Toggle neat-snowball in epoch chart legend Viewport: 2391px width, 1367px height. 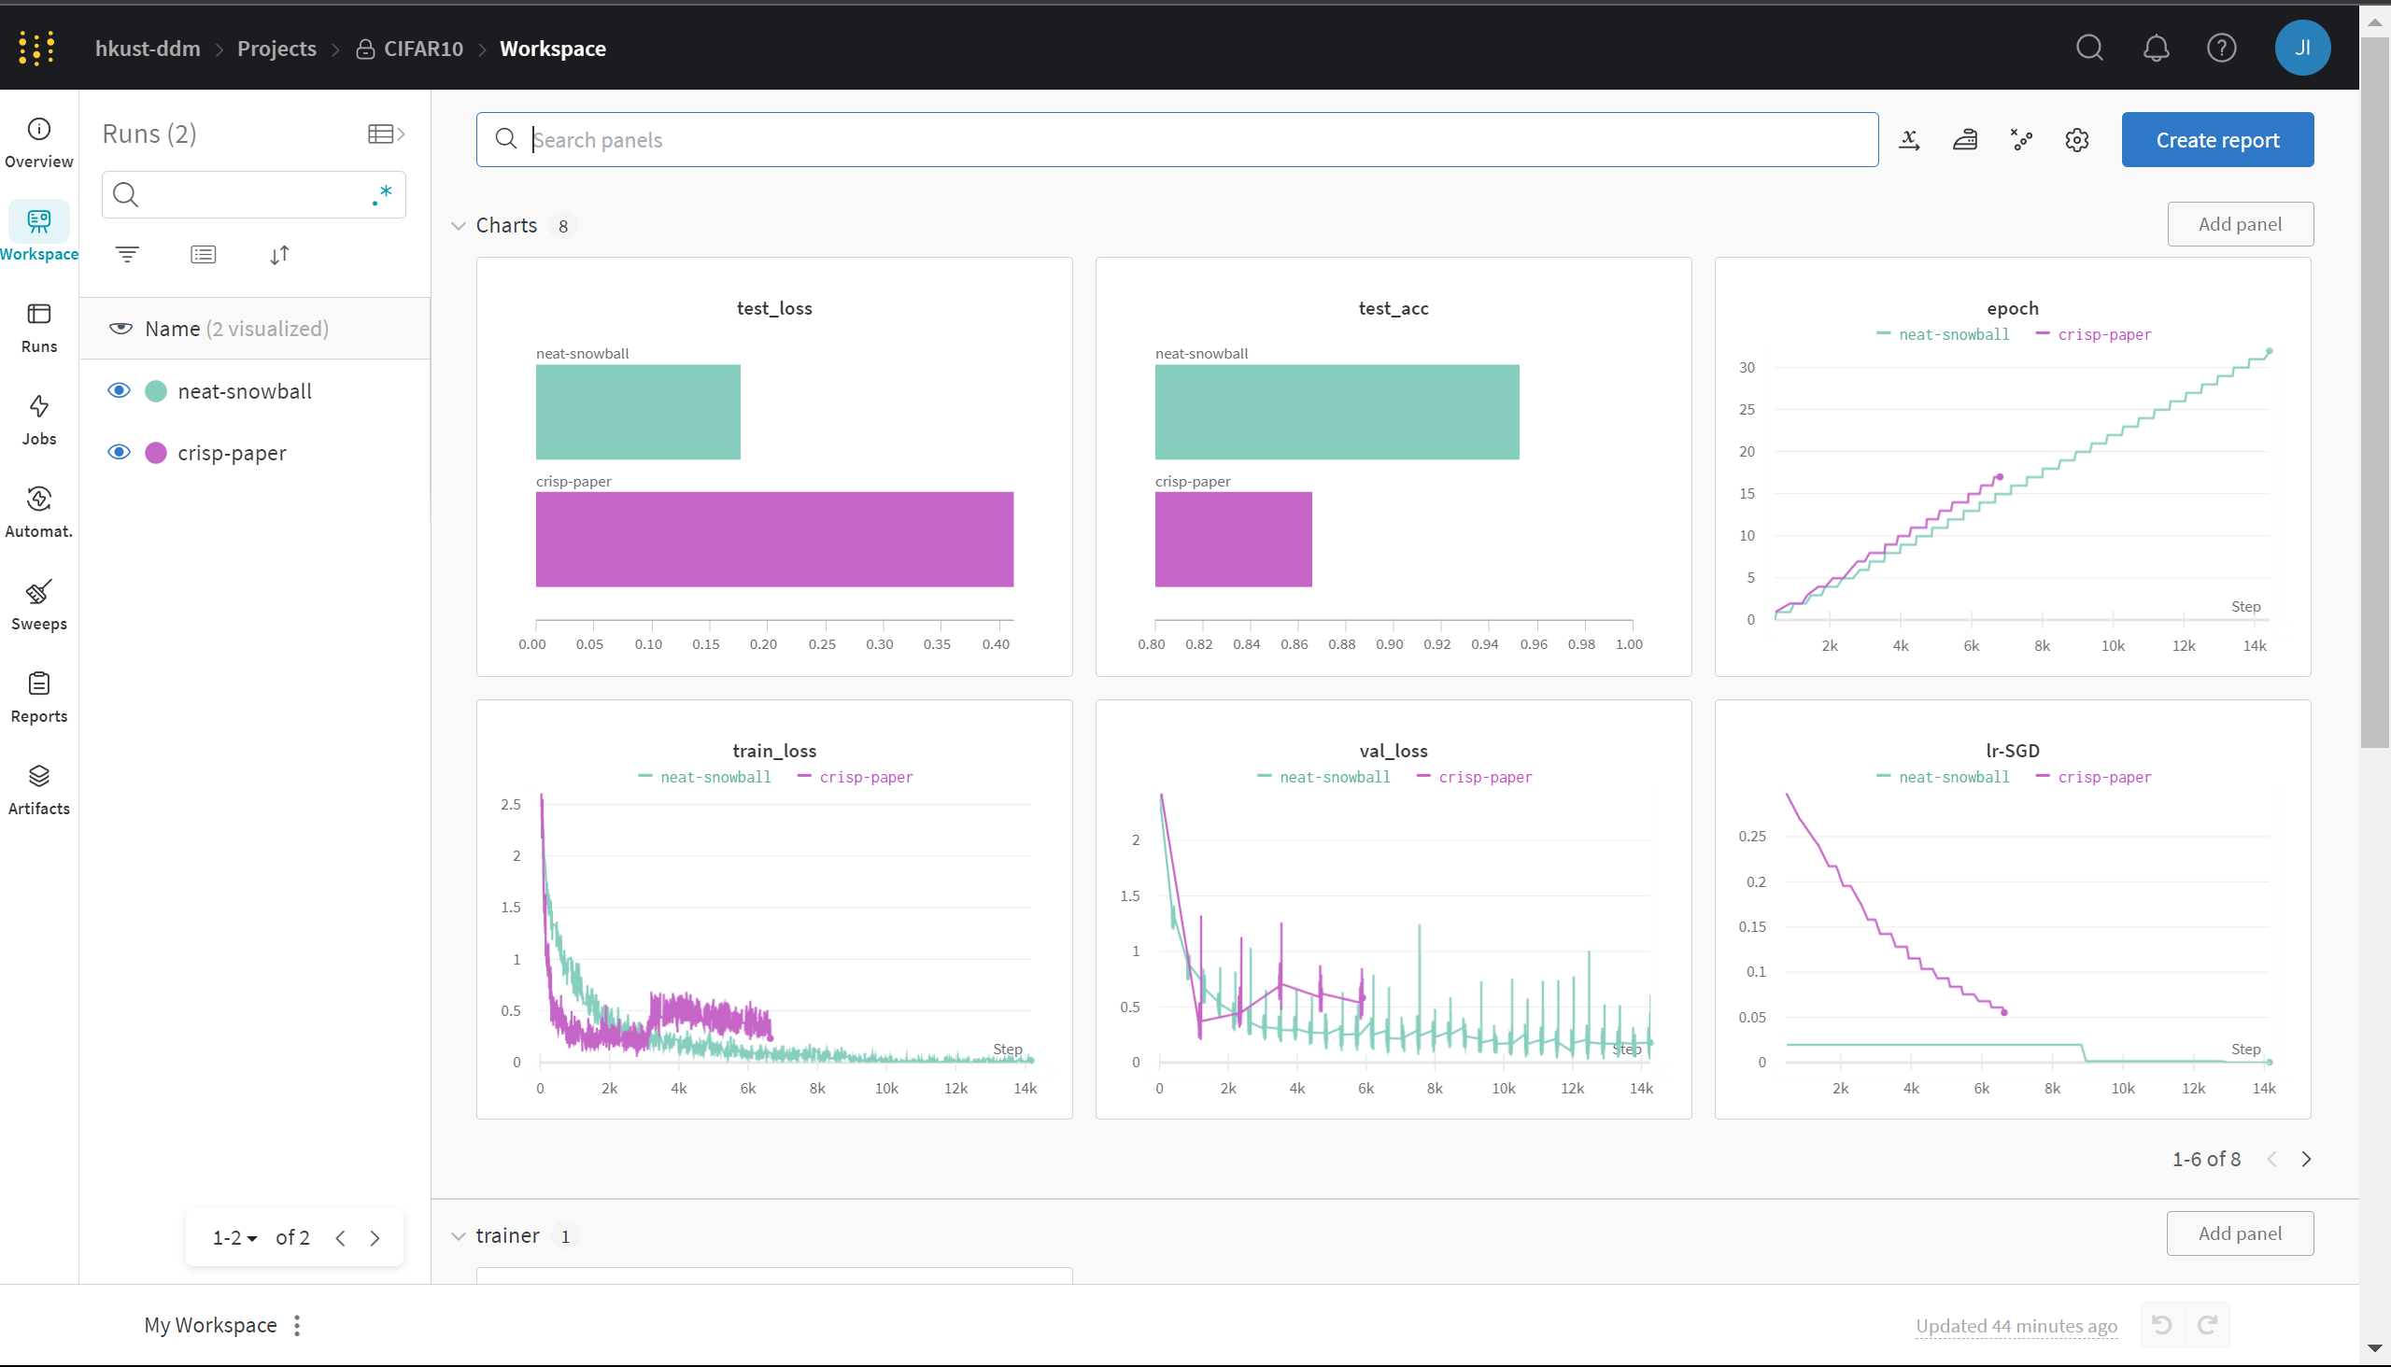pyautogui.click(x=1942, y=334)
